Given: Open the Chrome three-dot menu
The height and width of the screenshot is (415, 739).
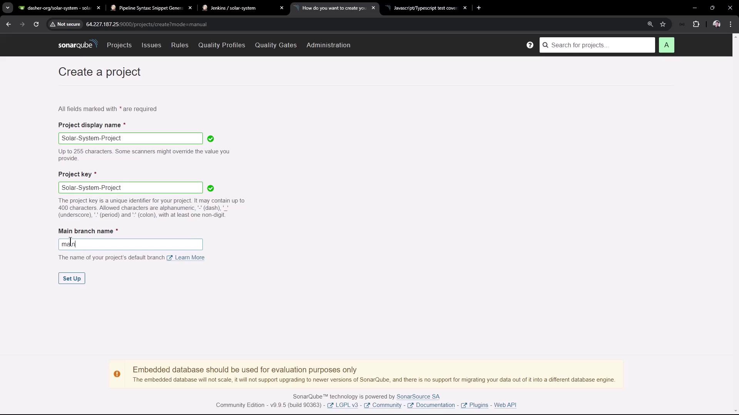Looking at the screenshot, I should pyautogui.click(x=731, y=24).
